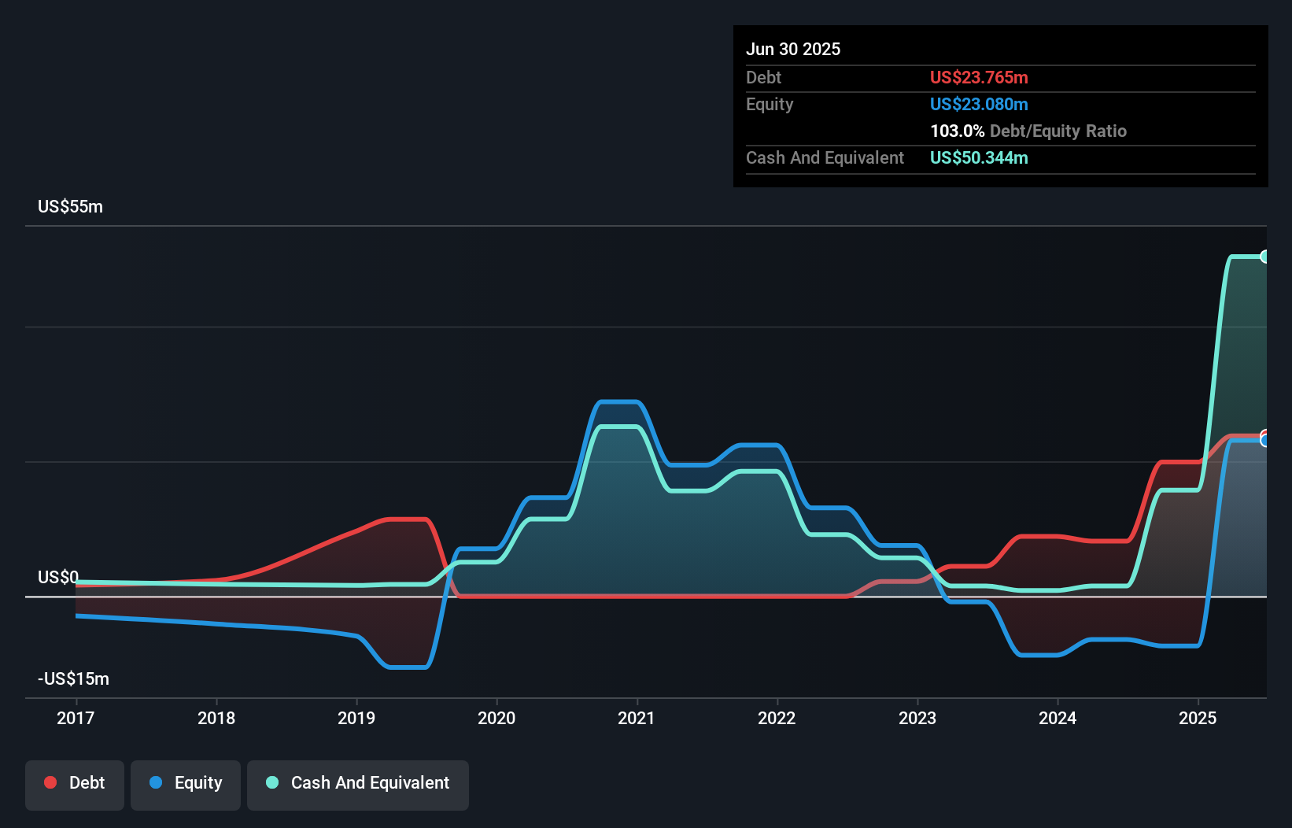The image size is (1292, 828).
Task: Click the teal Cash And Equivalent legend dot
Action: click(271, 782)
